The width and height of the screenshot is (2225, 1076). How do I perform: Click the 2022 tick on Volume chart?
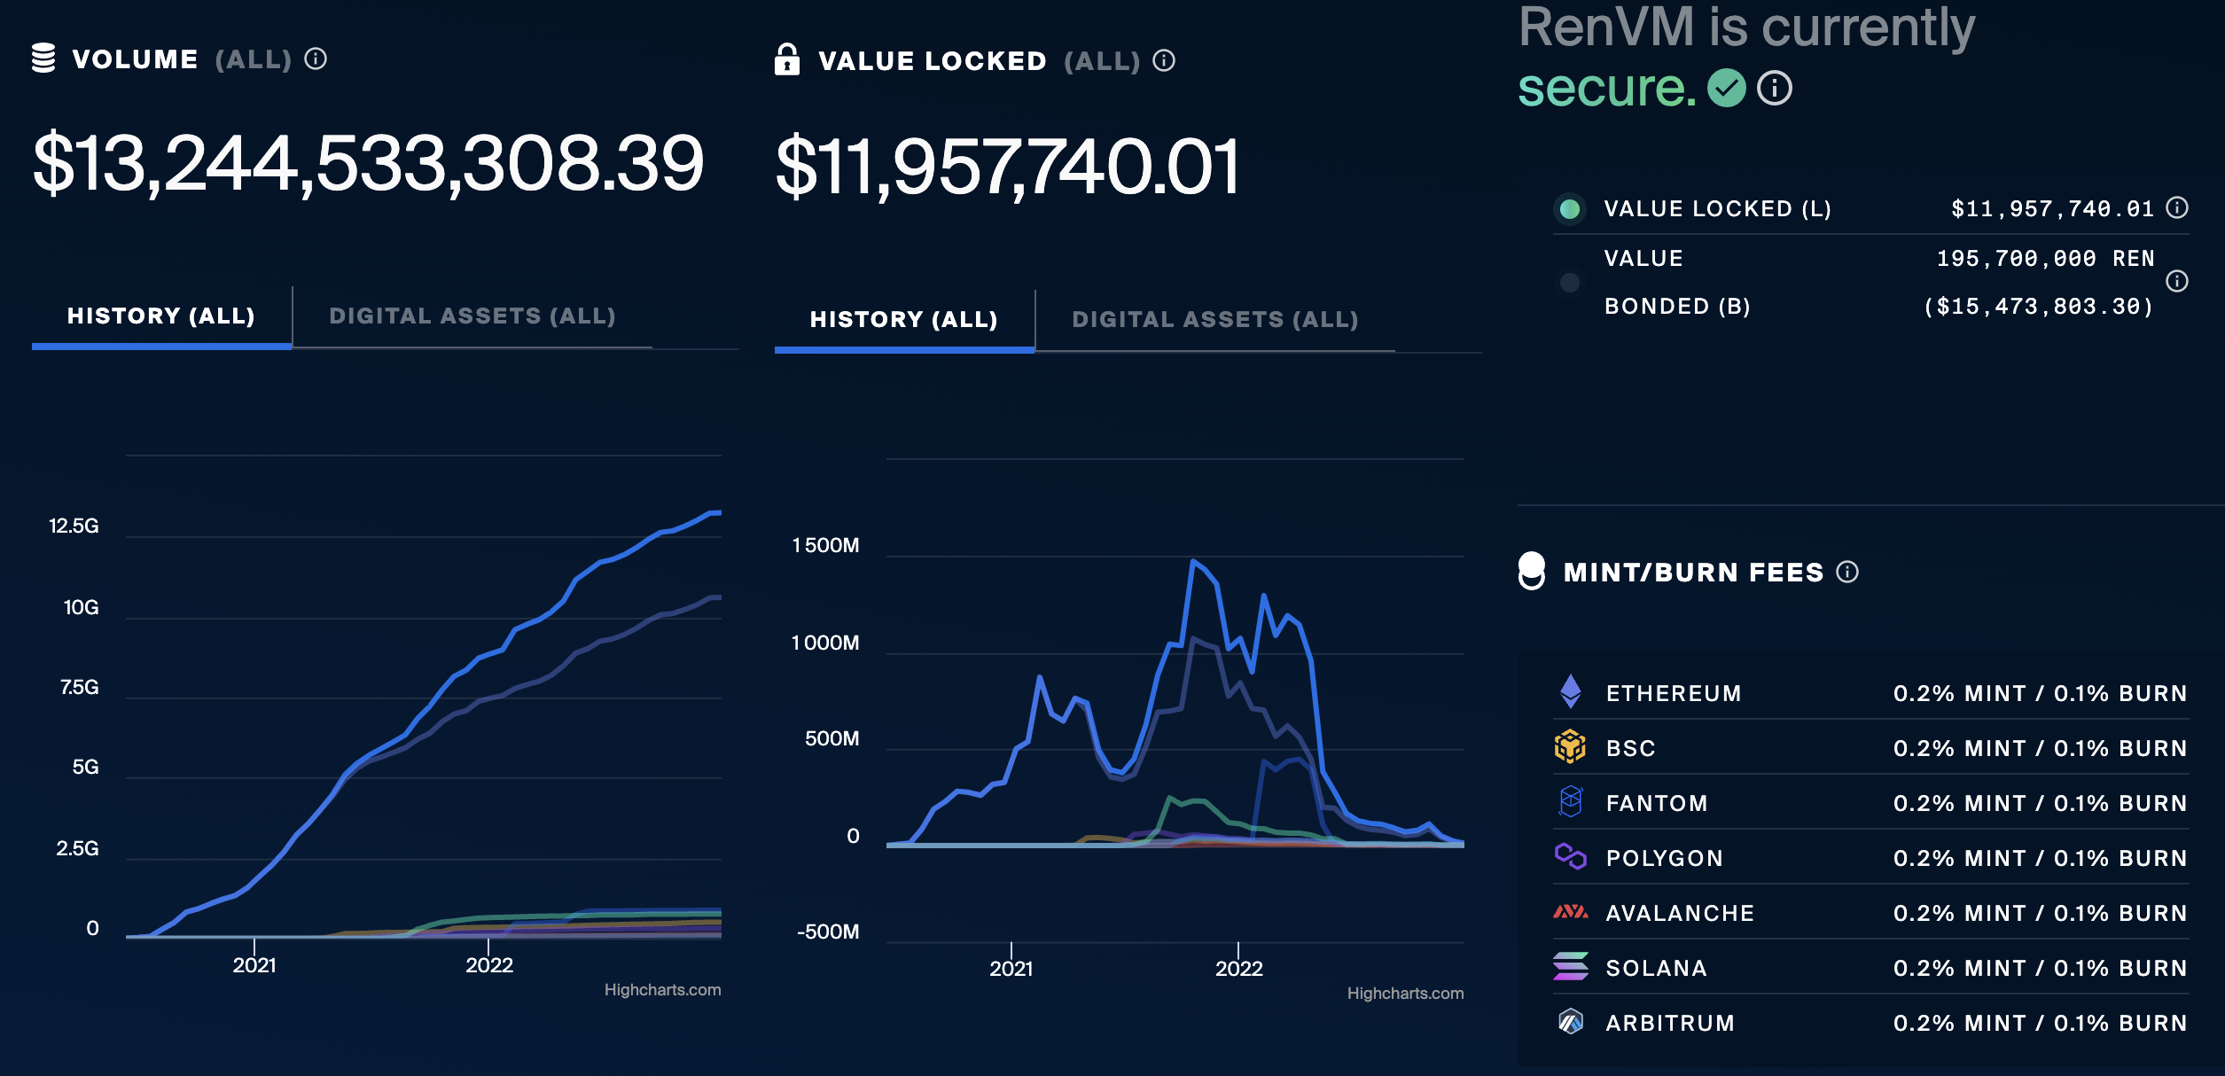point(489,965)
